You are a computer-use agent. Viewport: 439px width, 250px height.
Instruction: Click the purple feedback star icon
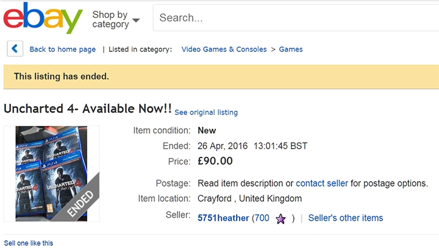click(280, 218)
